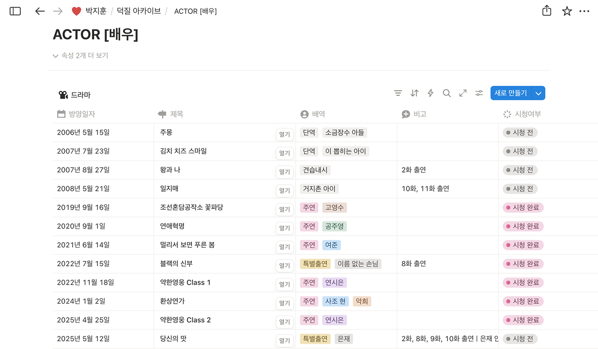Star this page as favorite
This screenshot has width=598, height=349.
pyautogui.click(x=567, y=11)
